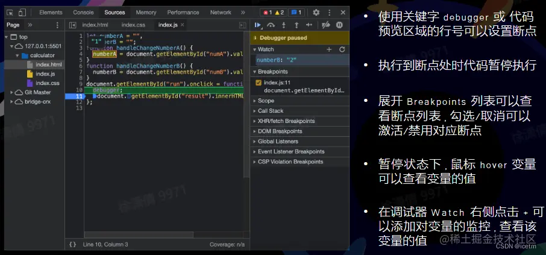This screenshot has width=546, height=255.
Task: Open the Network tab
Action: (x=221, y=13)
